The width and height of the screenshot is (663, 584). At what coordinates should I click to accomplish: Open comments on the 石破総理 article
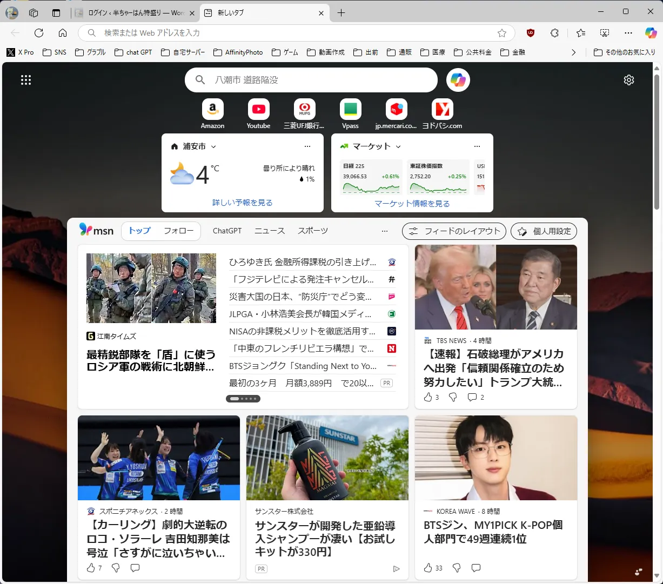point(476,397)
